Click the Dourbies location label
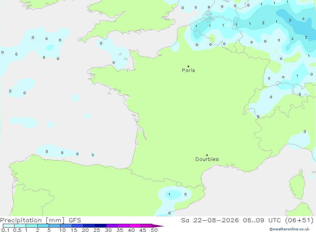 (x=207, y=159)
